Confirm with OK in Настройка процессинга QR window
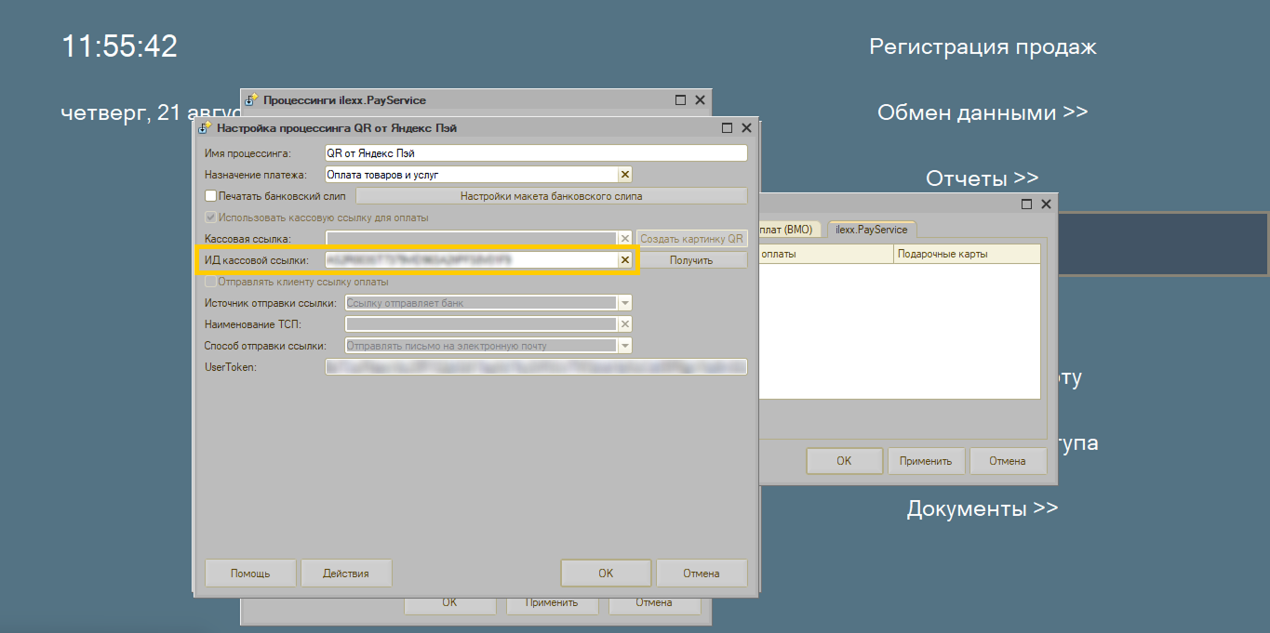The image size is (1270, 633). tap(606, 574)
